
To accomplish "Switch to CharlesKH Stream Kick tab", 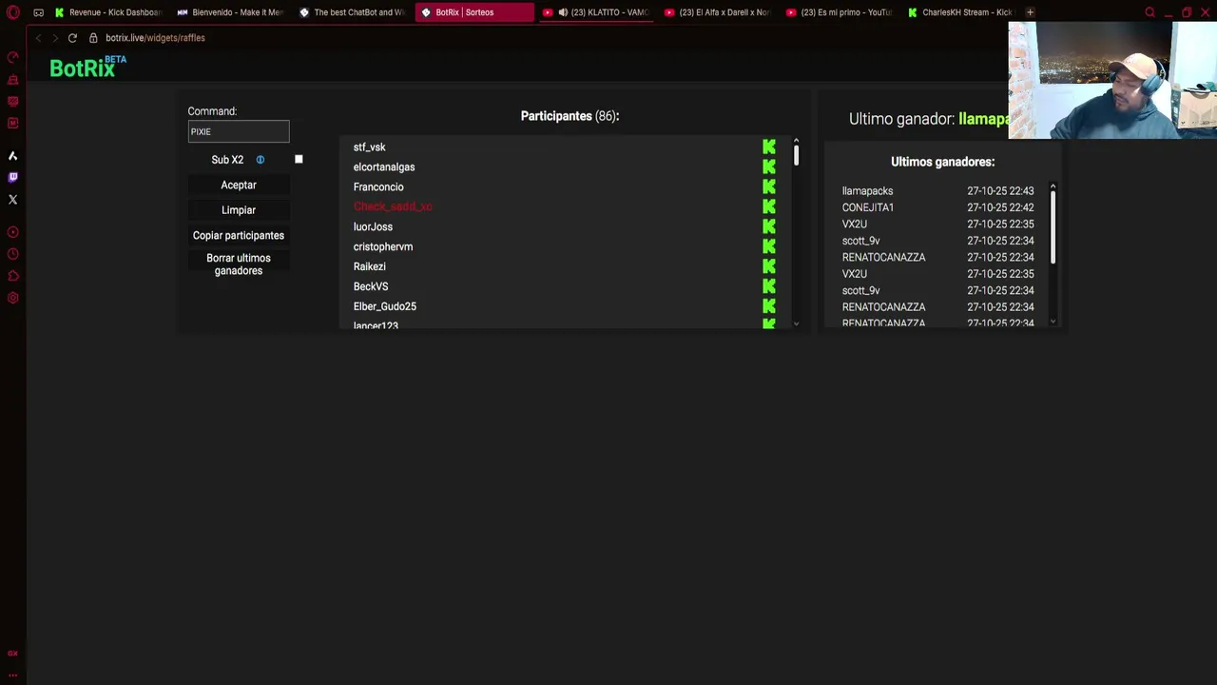I will pos(960,12).
